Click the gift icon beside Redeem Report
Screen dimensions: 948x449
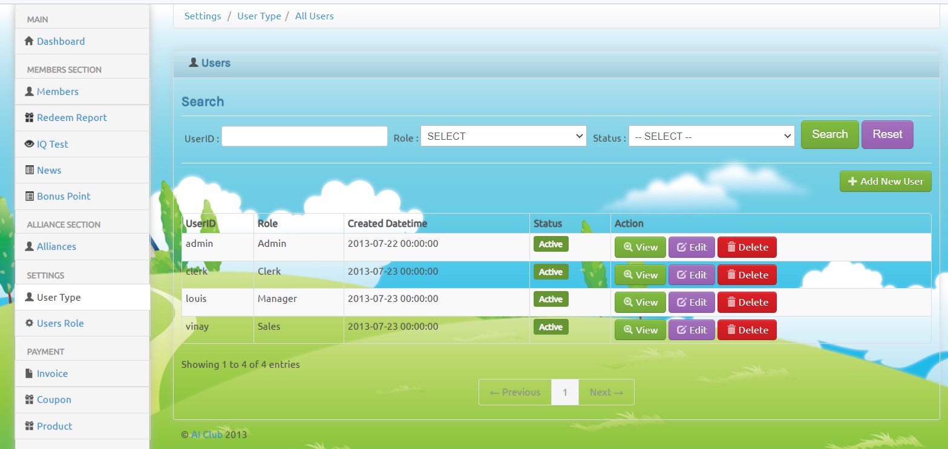point(29,117)
